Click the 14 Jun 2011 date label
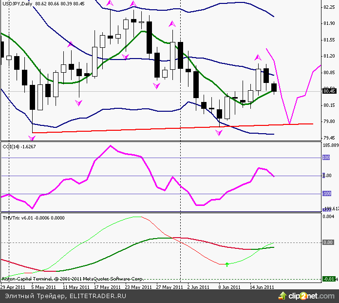Screen dimensions: 339x303 [x=262, y=287]
